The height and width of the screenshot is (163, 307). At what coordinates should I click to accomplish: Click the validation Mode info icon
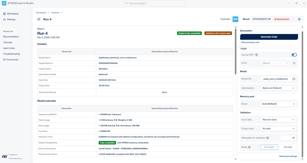[249, 147]
